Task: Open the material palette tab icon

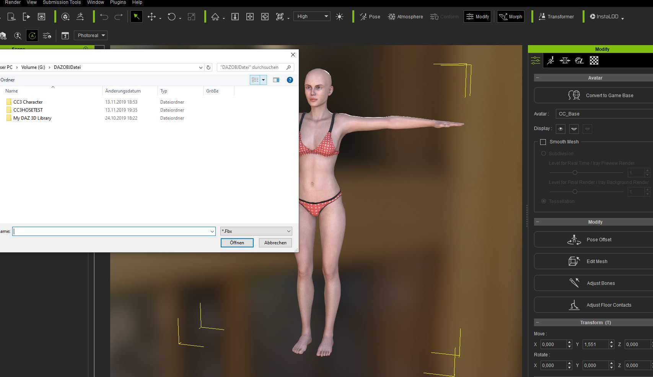Action: coord(580,60)
